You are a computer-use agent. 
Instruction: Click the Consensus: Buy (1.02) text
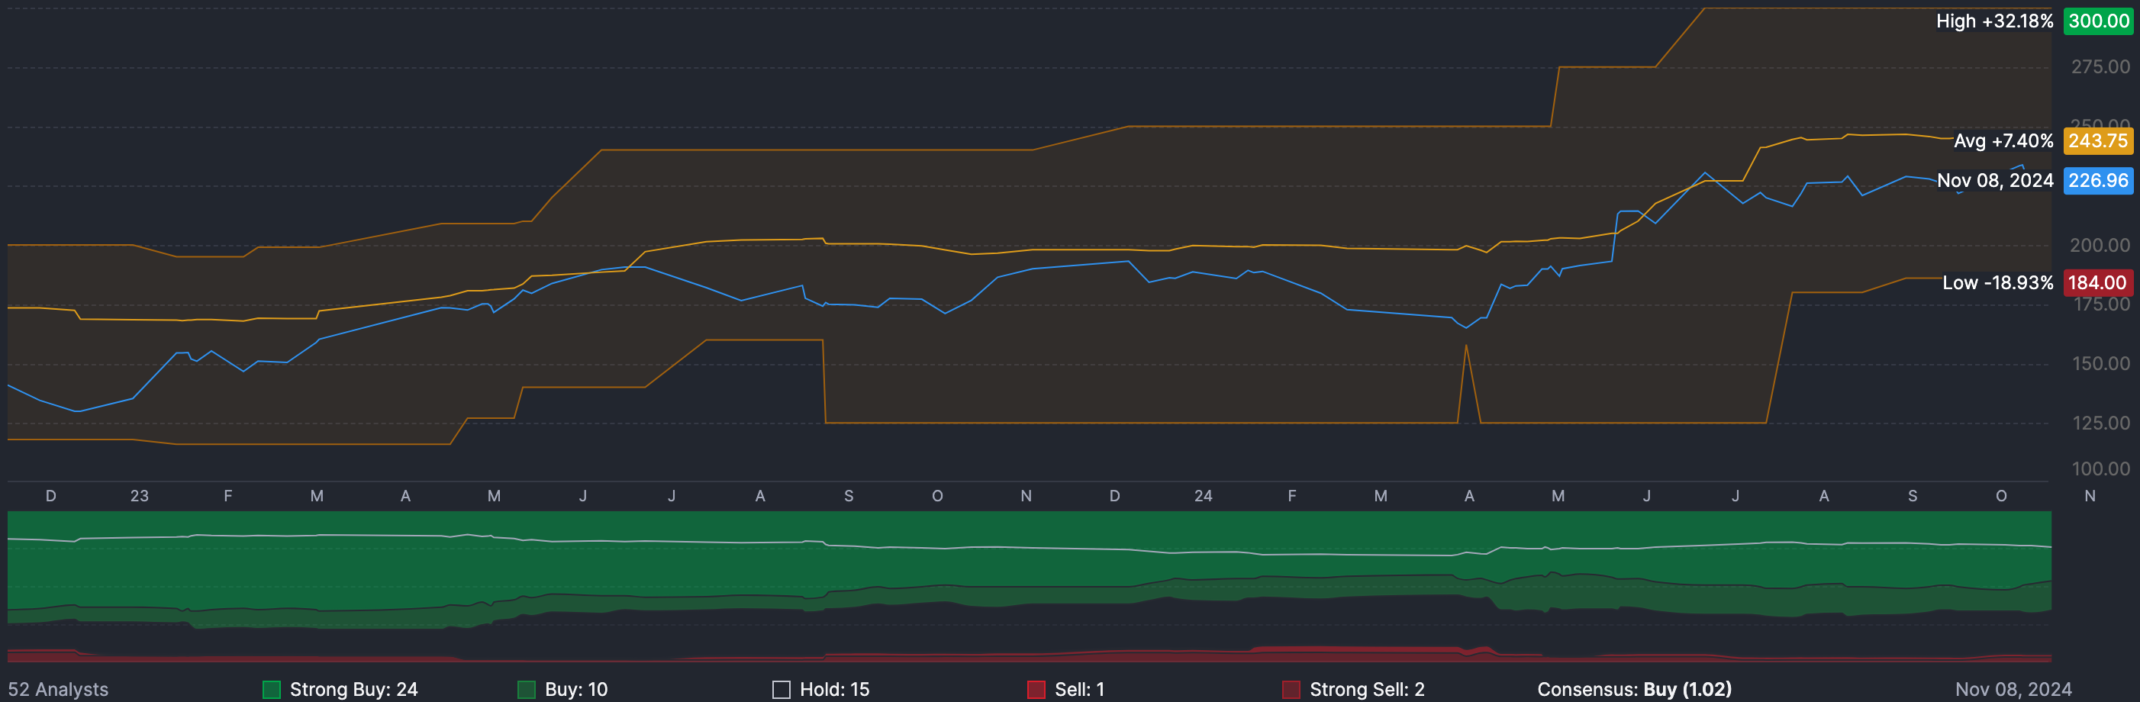point(1634,690)
